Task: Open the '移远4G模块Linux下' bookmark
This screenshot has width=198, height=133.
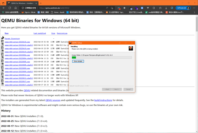Action: point(174,12)
